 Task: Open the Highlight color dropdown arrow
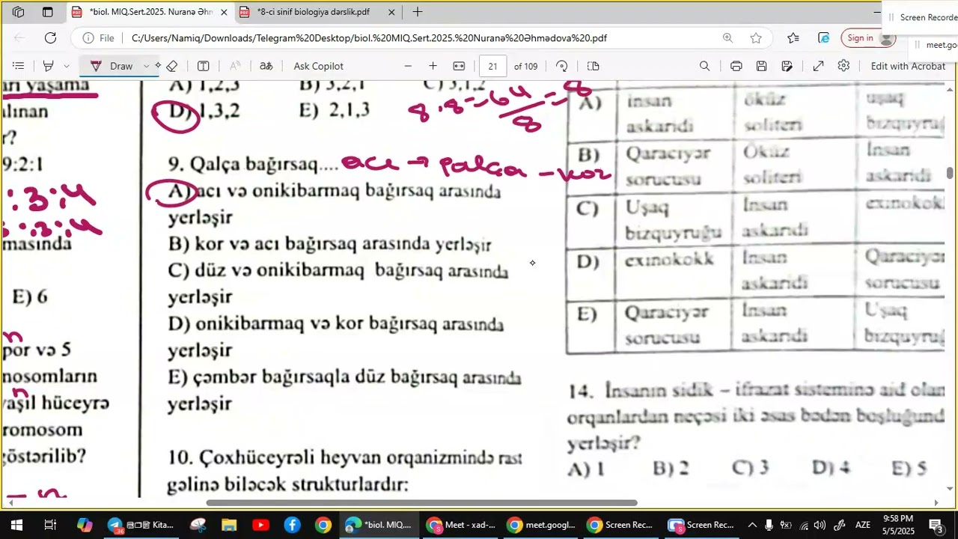pyautogui.click(x=67, y=66)
